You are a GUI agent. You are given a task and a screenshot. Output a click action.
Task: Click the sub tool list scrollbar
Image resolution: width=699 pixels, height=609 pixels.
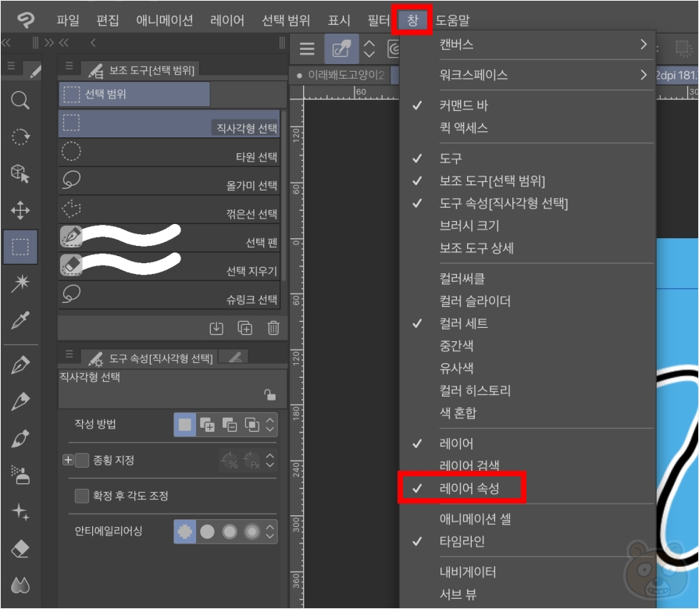[283, 196]
